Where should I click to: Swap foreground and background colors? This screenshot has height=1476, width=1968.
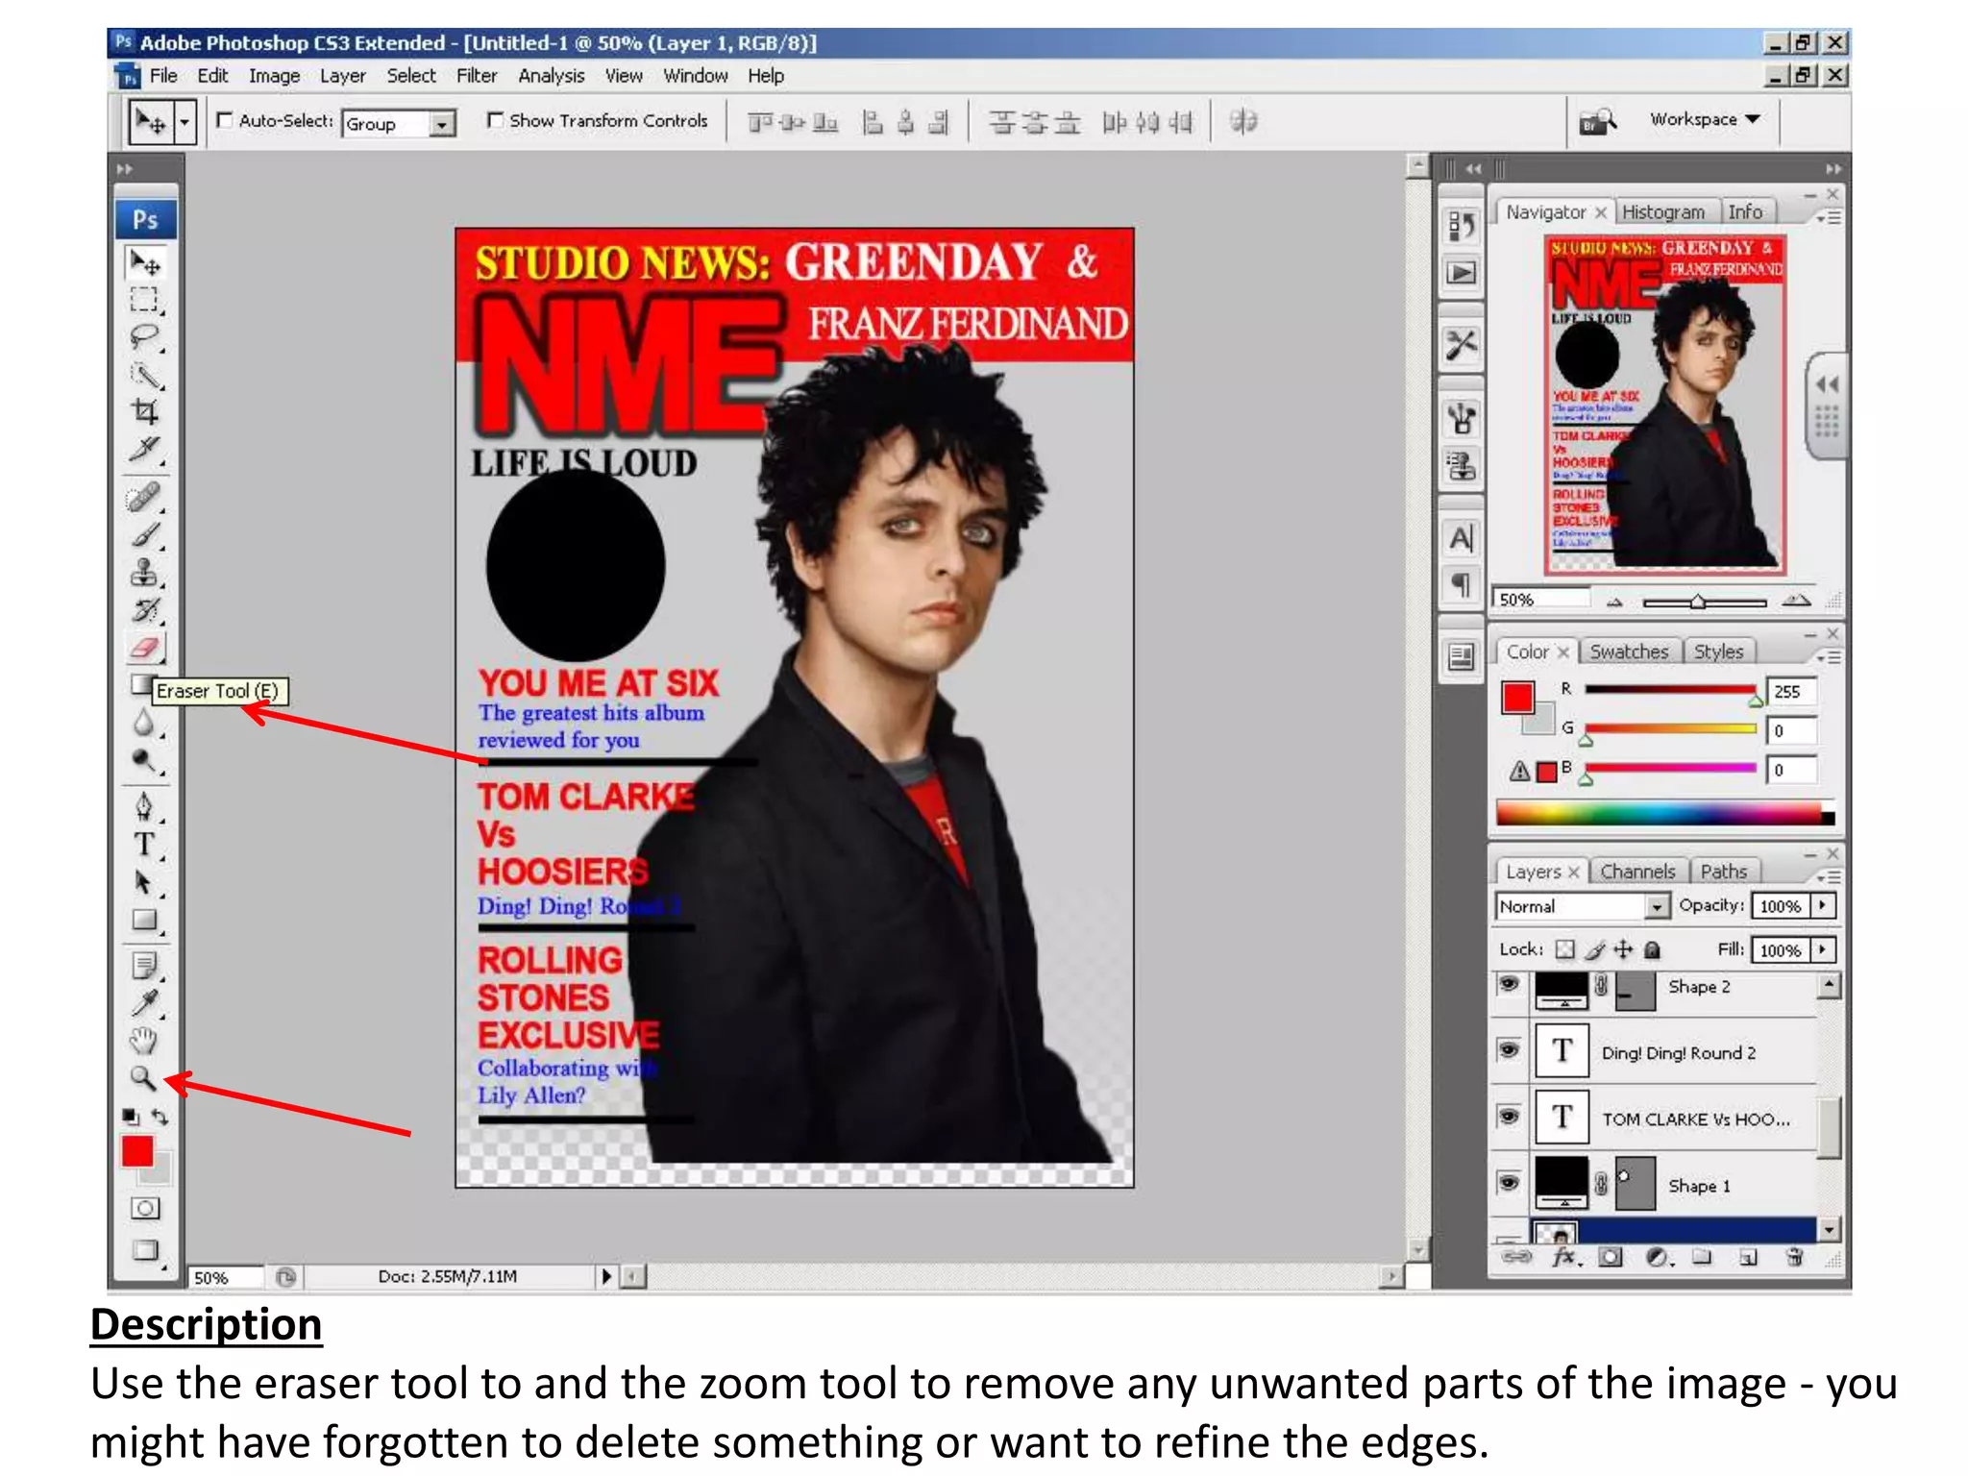point(160,1117)
